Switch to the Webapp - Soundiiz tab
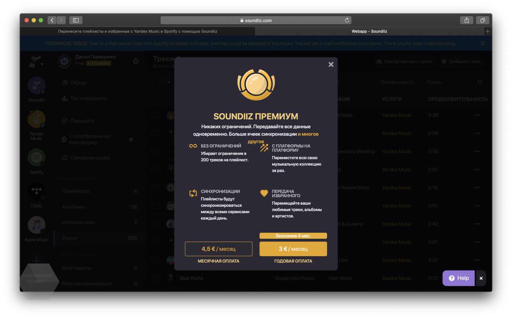 click(x=369, y=31)
